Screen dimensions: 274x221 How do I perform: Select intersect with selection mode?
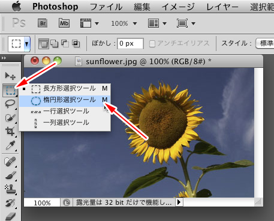[76, 43]
